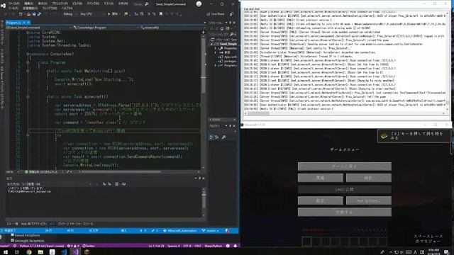The height and width of the screenshot is (255, 454).
Task: Click the book icon in Minecraft hint toast
Action: pyautogui.click(x=384, y=136)
